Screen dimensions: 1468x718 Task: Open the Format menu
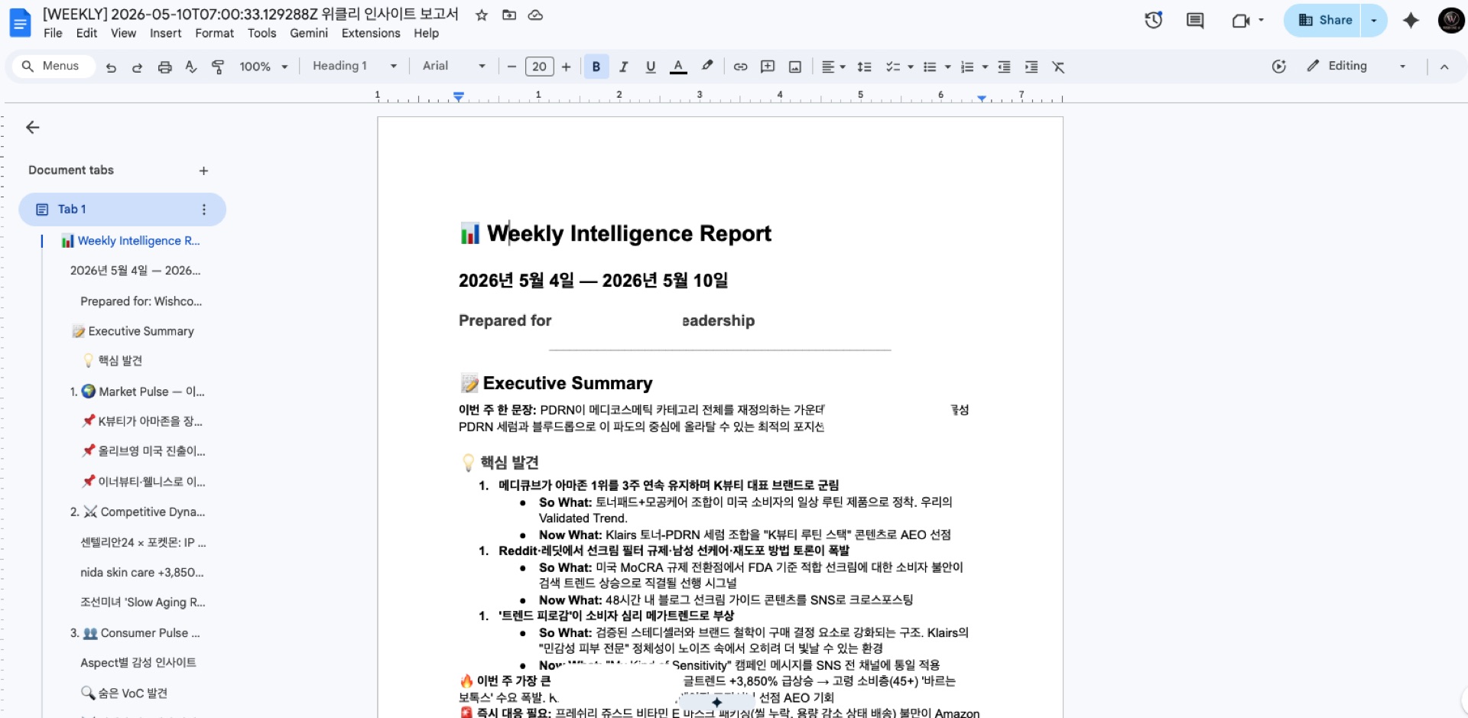[214, 33]
